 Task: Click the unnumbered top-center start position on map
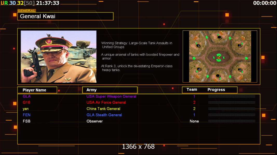pyautogui.click(x=219, y=37)
